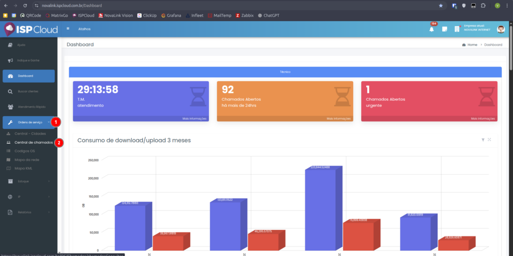This screenshot has height=256, width=513.
Task: Click the sticky note icon in header
Action: (444, 29)
